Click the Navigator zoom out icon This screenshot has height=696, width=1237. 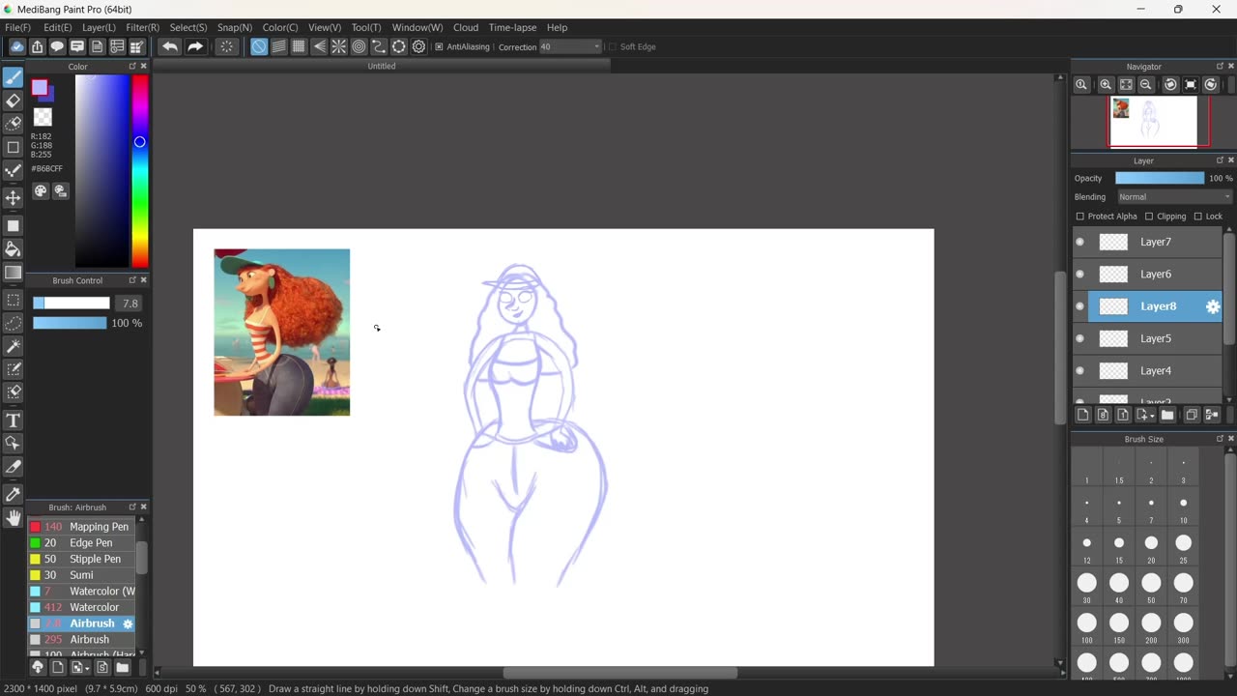tap(1146, 85)
